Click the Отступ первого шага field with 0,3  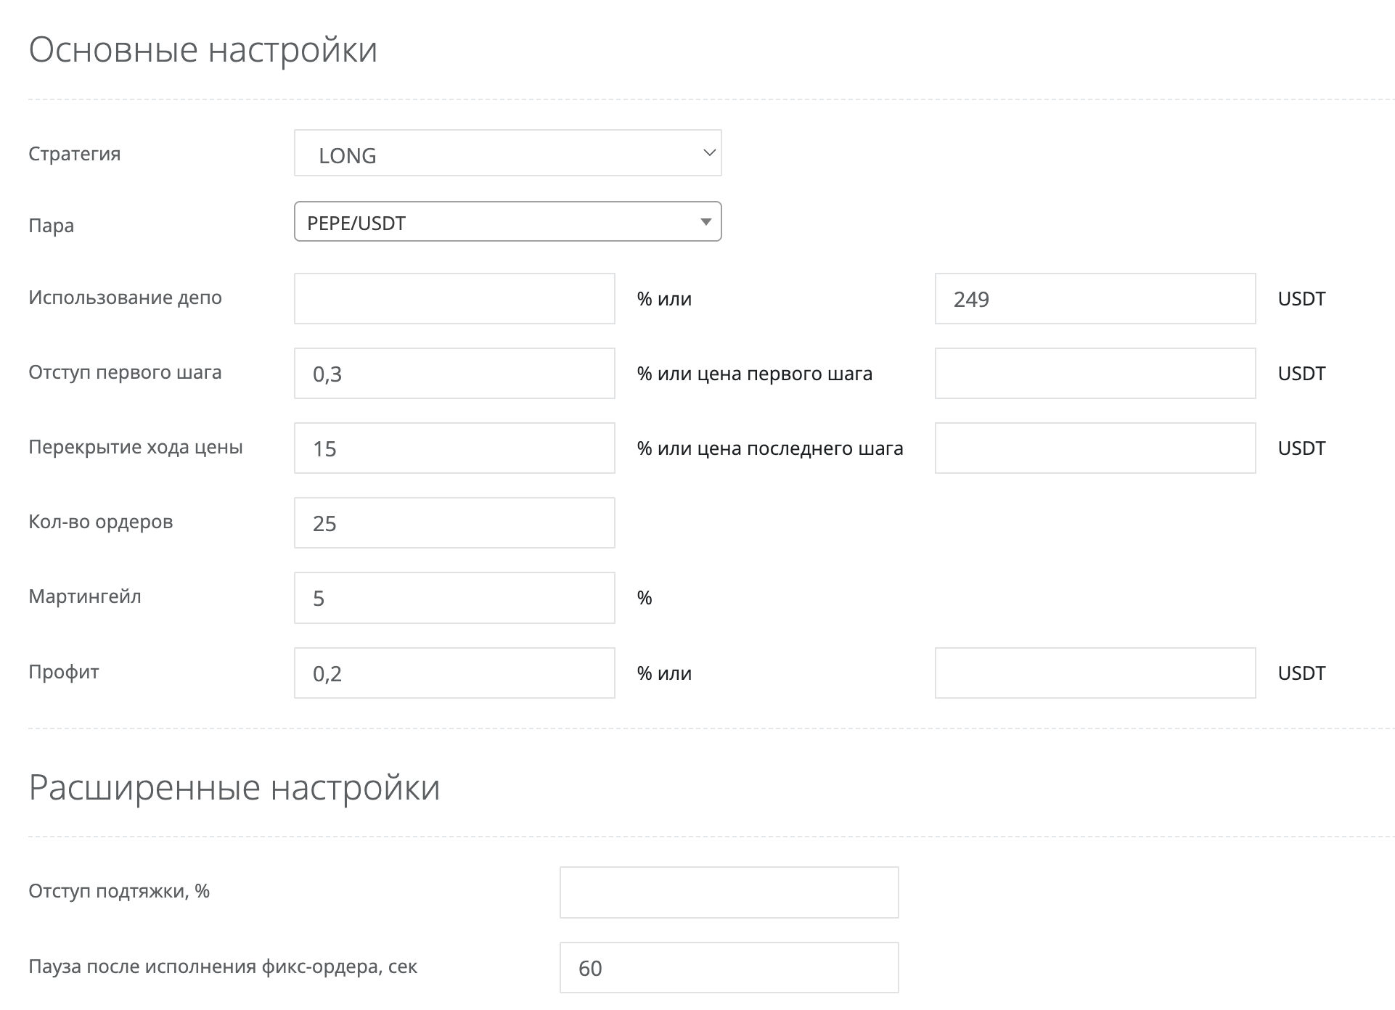[x=454, y=374]
